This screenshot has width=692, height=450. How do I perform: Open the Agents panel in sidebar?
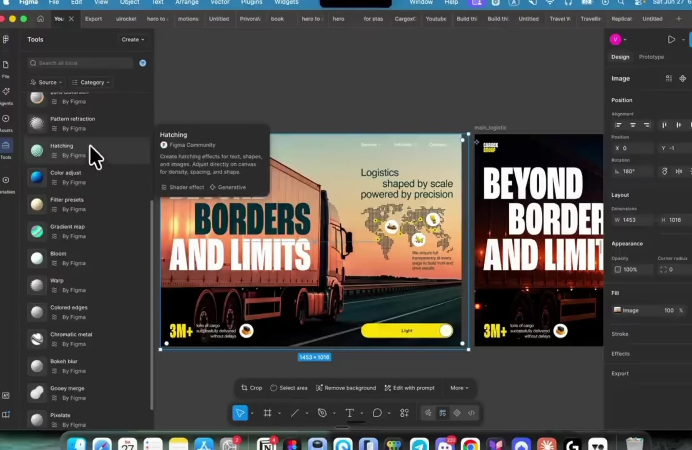(5, 96)
